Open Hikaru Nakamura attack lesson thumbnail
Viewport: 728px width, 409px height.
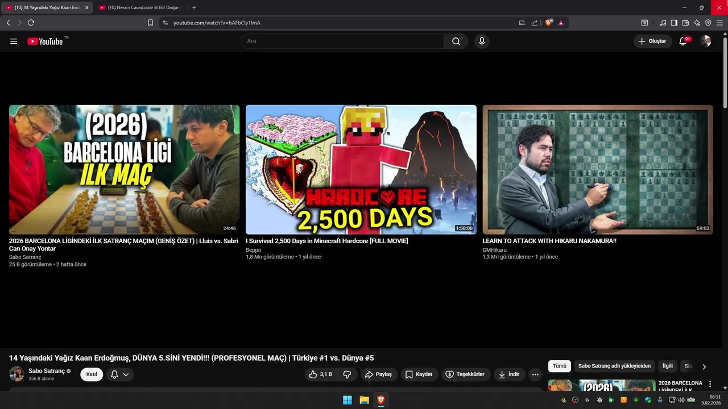coord(598,169)
